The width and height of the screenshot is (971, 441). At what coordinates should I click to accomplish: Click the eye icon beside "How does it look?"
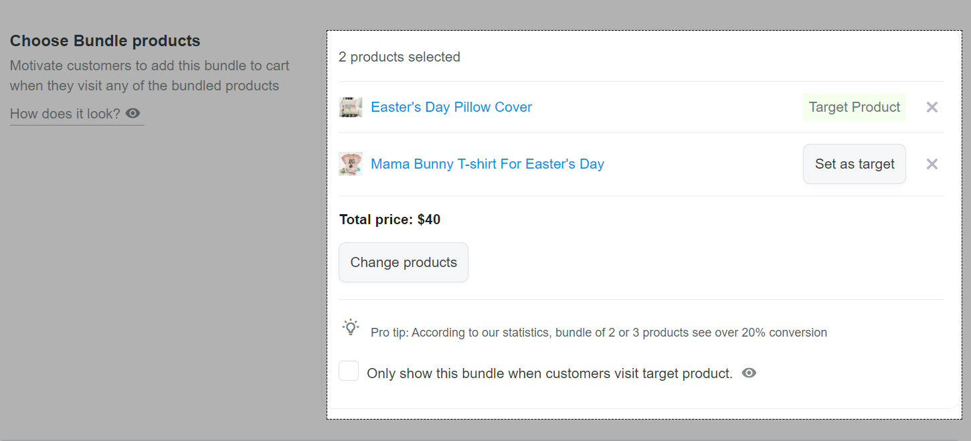pyautogui.click(x=133, y=113)
